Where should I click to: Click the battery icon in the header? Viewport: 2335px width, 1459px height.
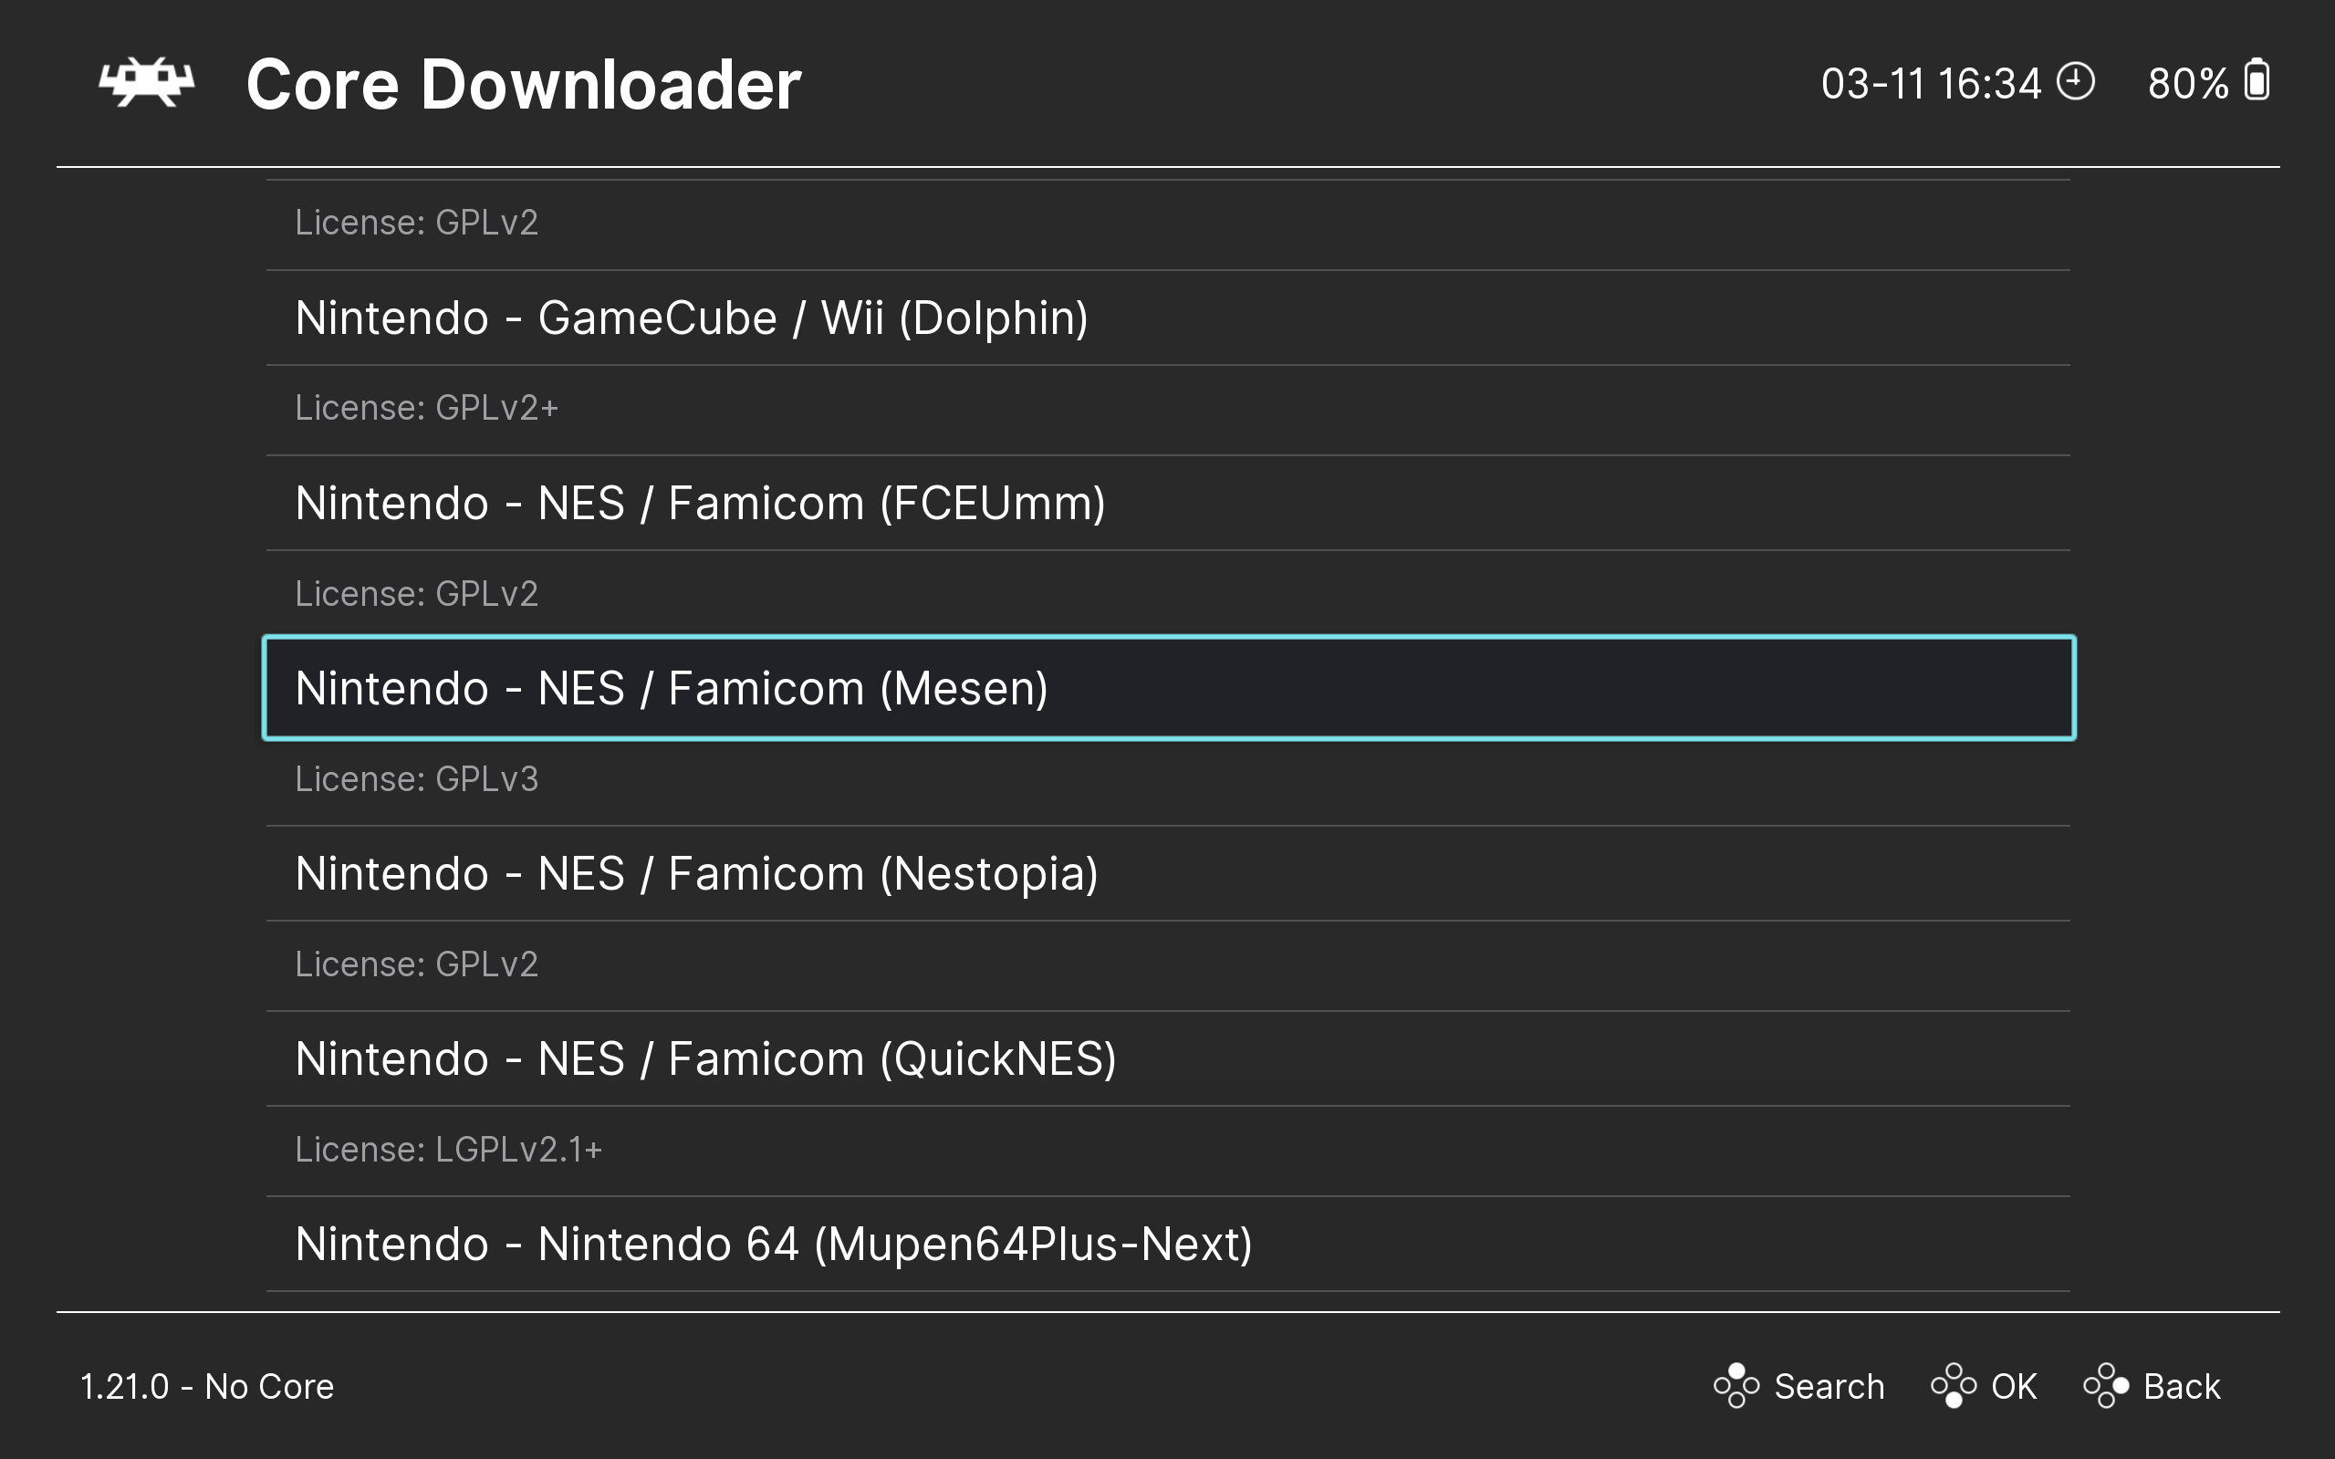click(2256, 81)
